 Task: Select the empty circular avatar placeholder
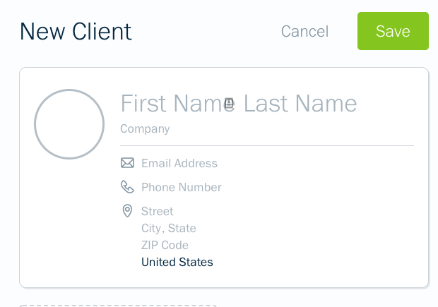pos(69,124)
